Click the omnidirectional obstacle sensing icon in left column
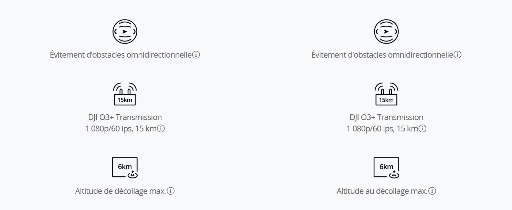 [x=125, y=32]
